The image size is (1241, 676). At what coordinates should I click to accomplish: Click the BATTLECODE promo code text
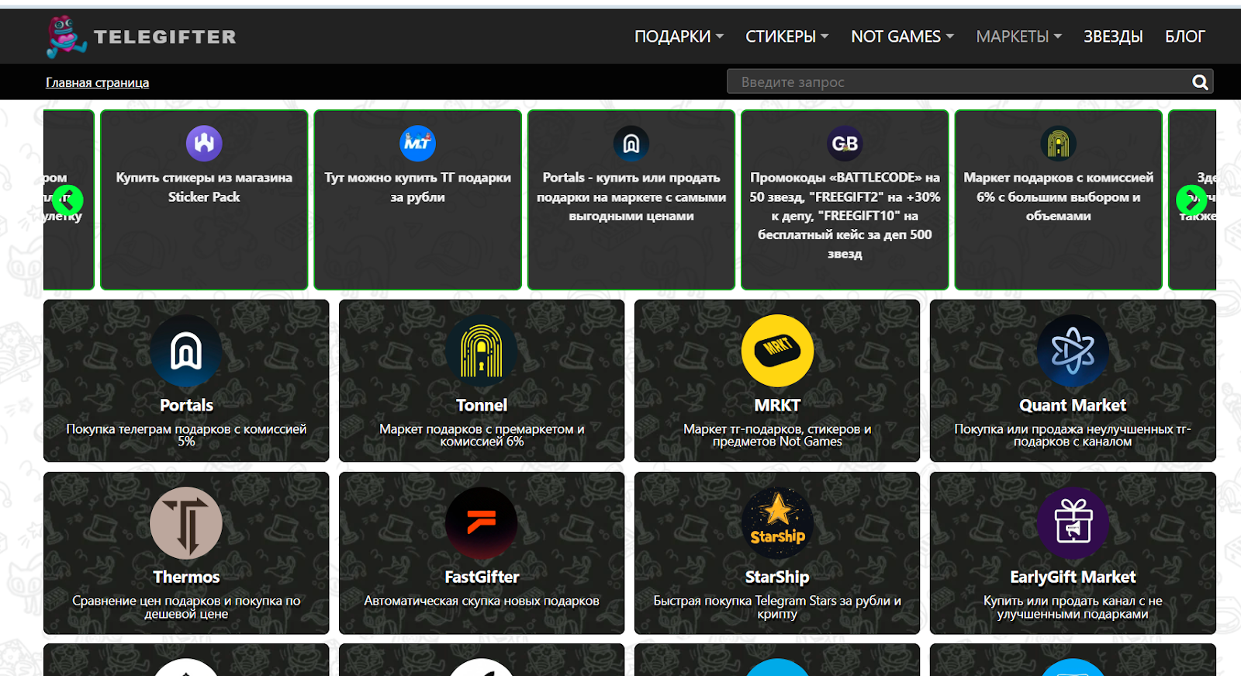(x=845, y=215)
